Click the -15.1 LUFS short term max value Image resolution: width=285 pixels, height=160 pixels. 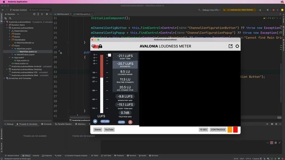tap(125, 104)
